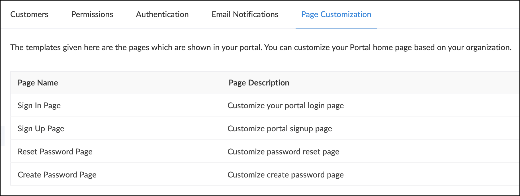
Task: Click 'Customize your portal login page' description
Action: (x=286, y=105)
